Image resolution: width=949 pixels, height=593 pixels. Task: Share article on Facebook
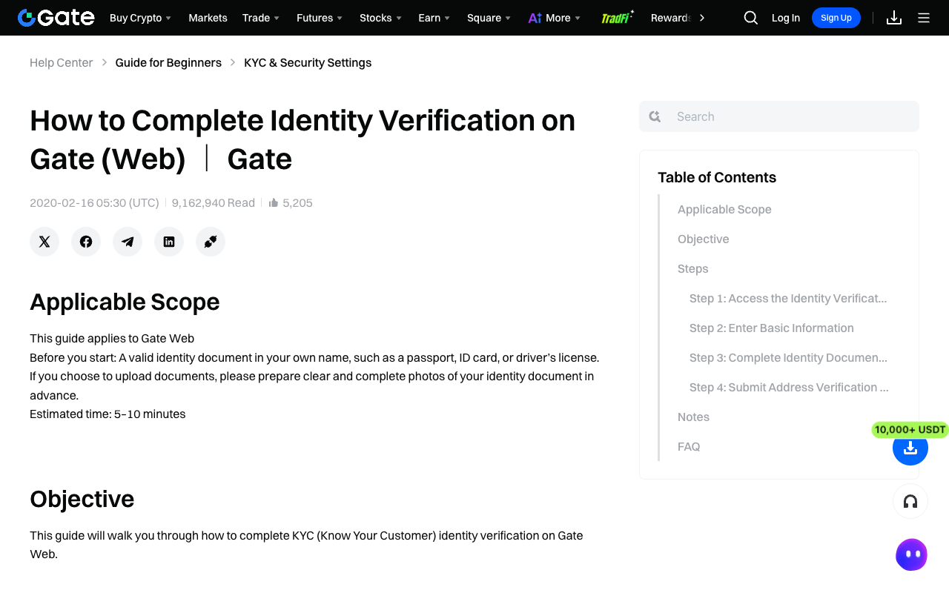pyautogui.click(x=86, y=242)
